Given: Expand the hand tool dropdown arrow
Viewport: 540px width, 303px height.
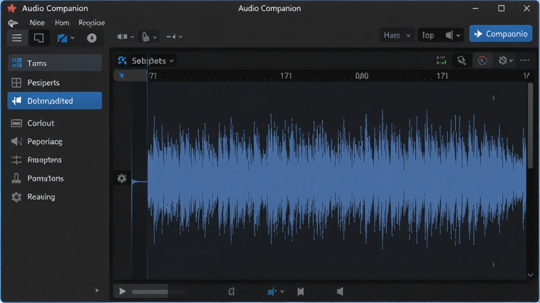Looking at the screenshot, I should tap(155, 37).
